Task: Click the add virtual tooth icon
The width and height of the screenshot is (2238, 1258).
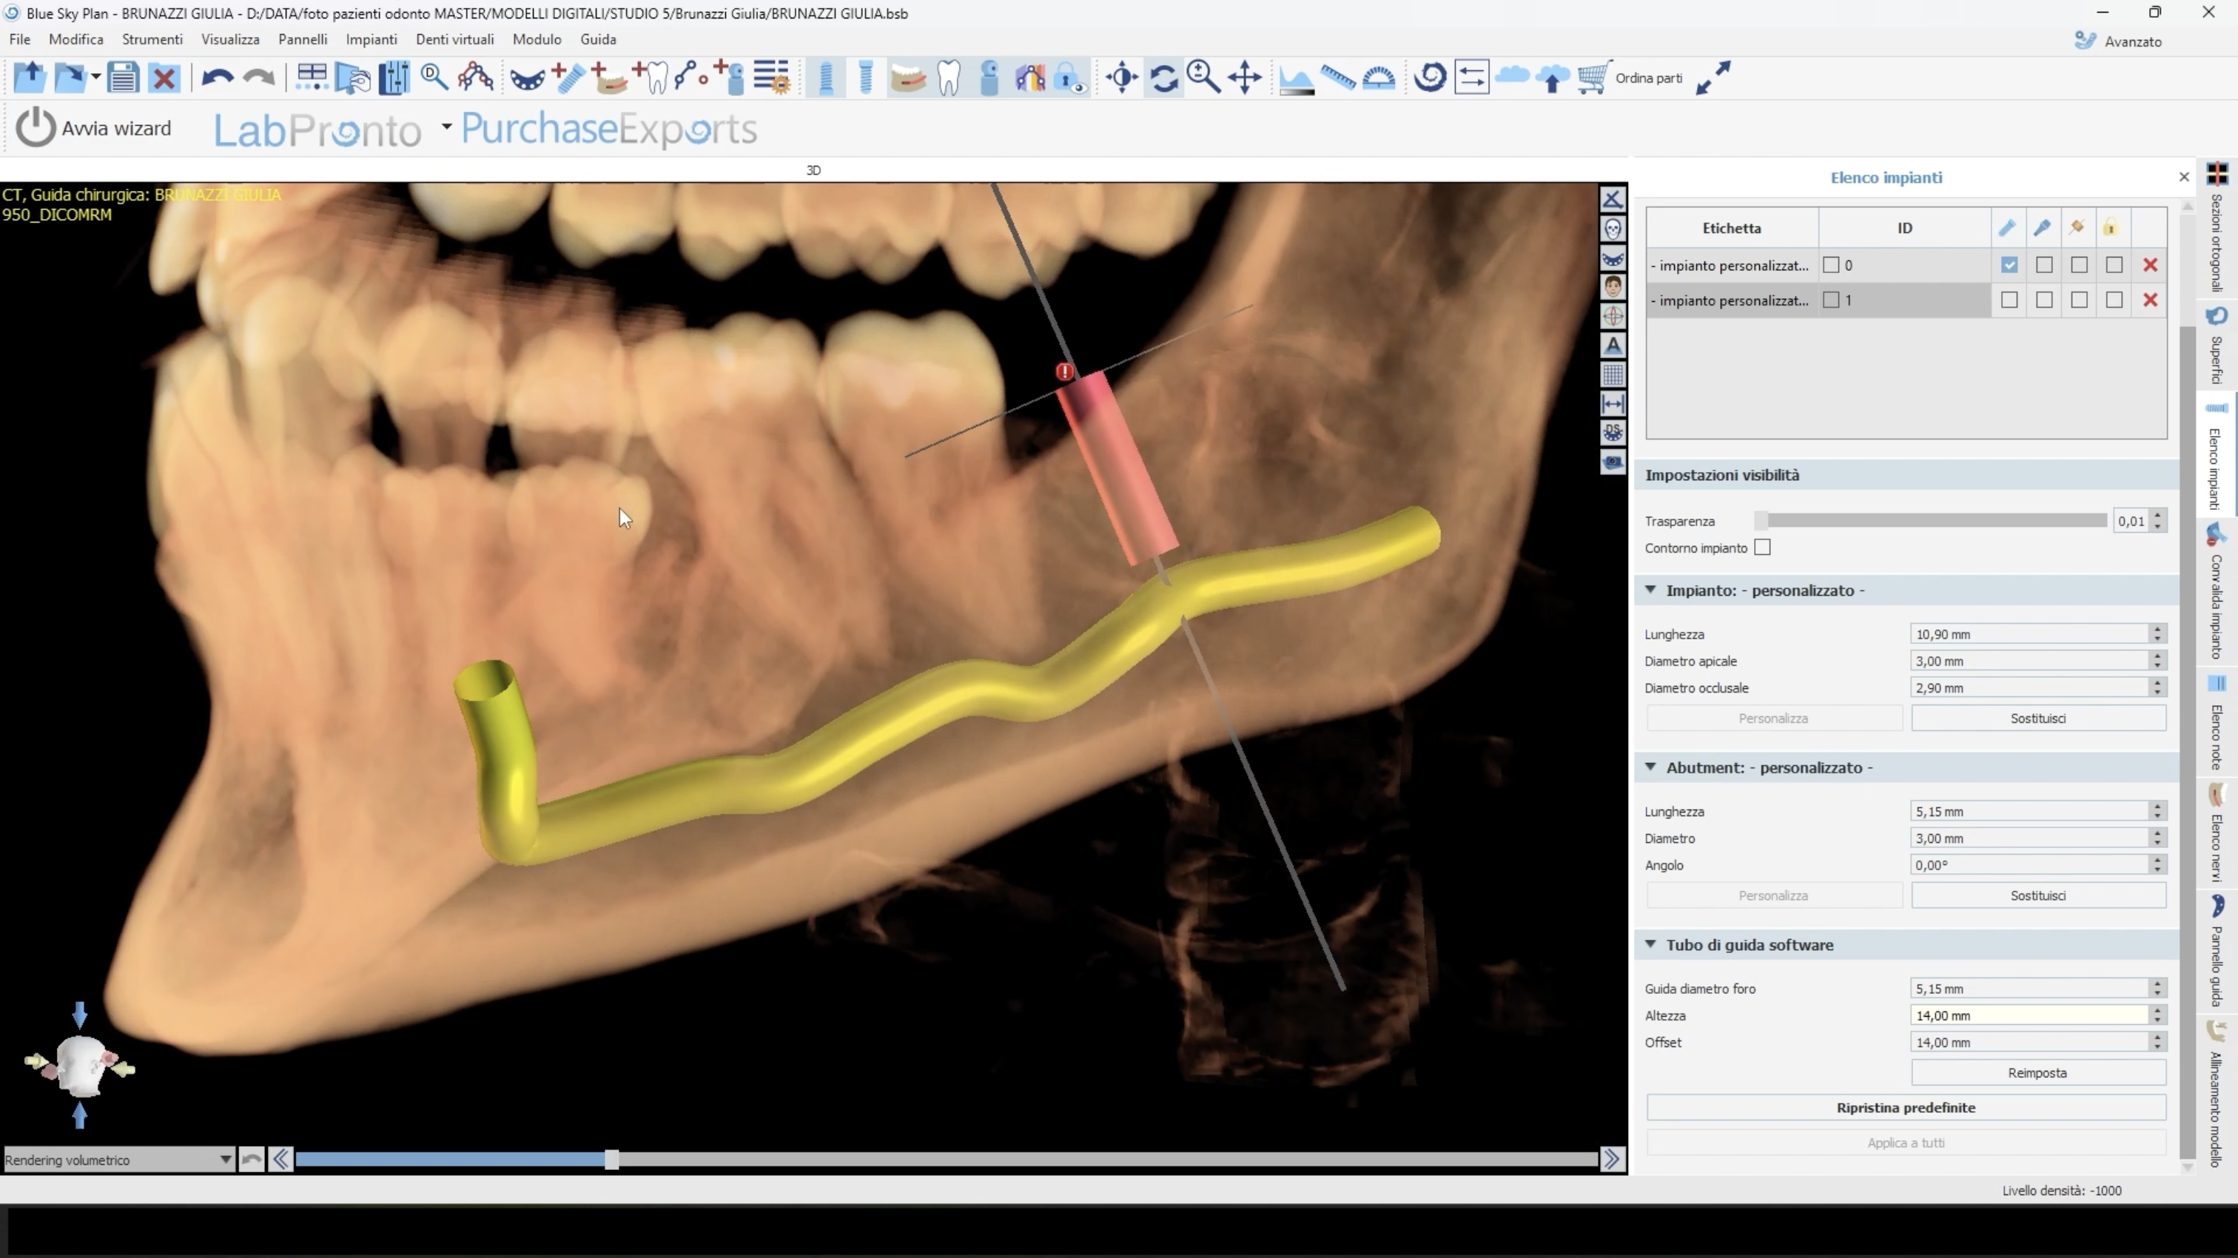Action: tap(651, 78)
